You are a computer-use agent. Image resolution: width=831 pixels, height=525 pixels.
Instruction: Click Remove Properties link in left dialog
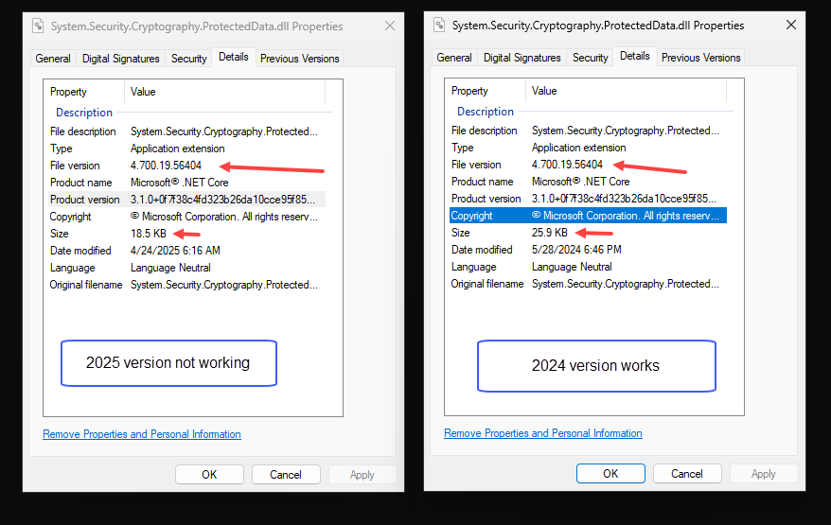142,434
